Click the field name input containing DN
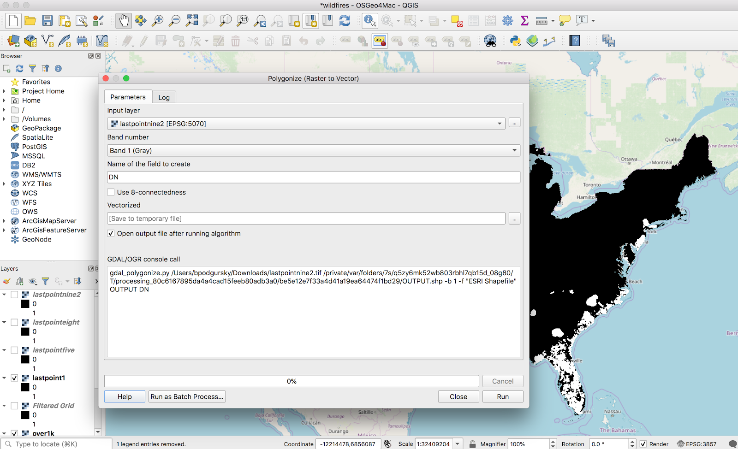738x449 pixels. pos(314,177)
